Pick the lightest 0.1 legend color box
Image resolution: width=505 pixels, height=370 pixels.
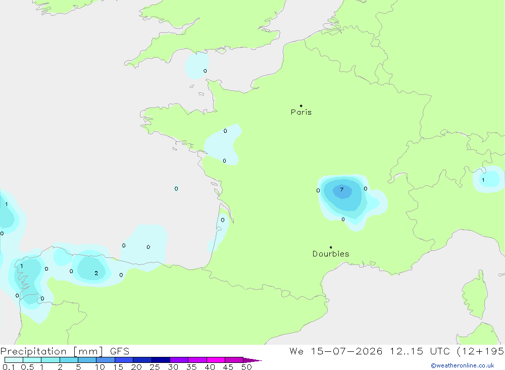pyautogui.click(x=14, y=360)
